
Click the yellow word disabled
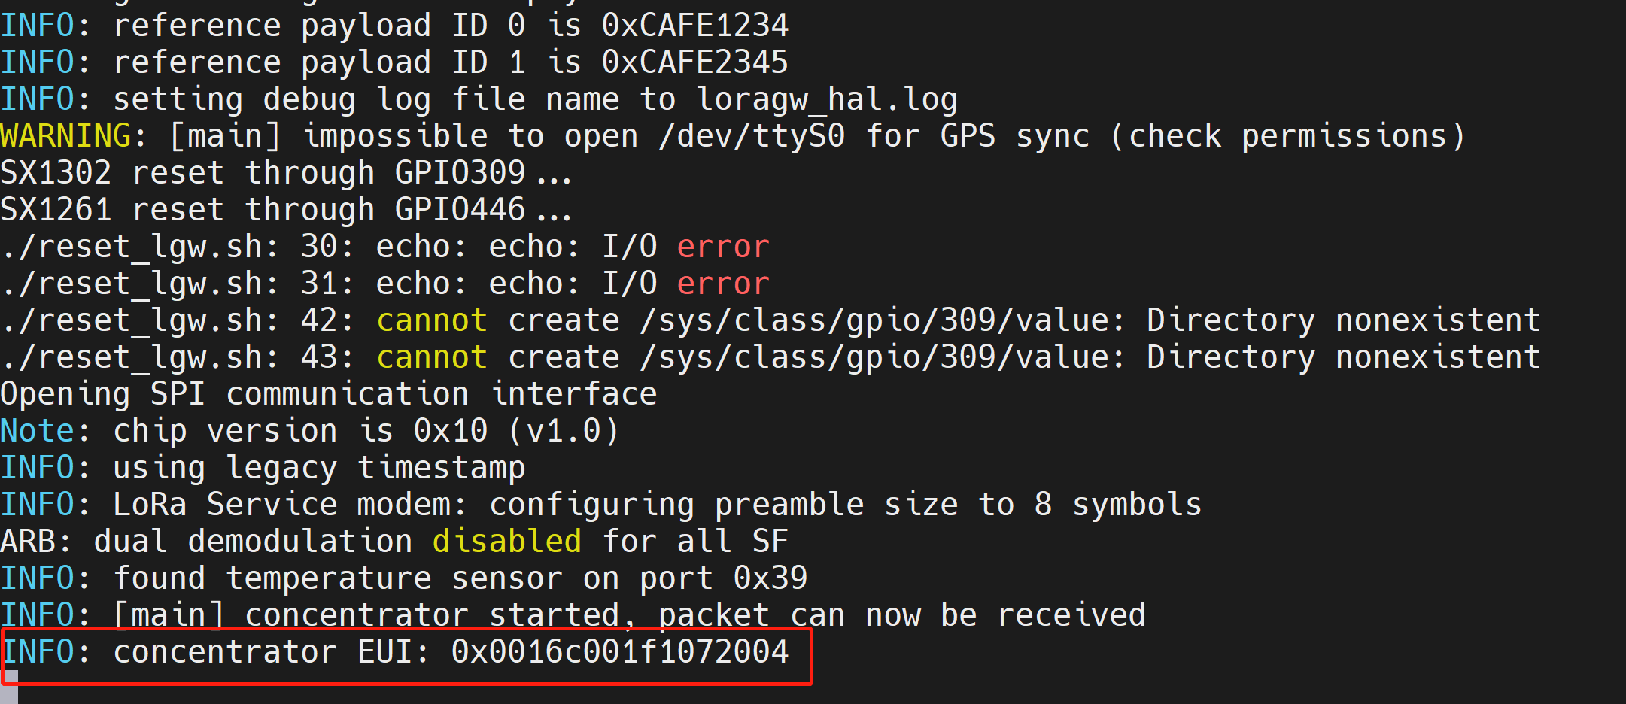(x=507, y=542)
